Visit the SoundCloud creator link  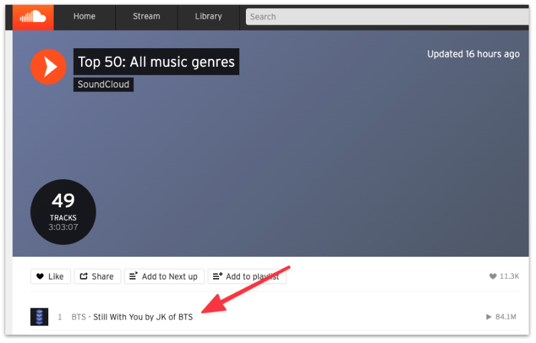tap(103, 84)
